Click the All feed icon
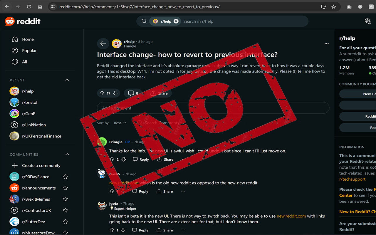This screenshot has width=376, height=235. (14, 62)
